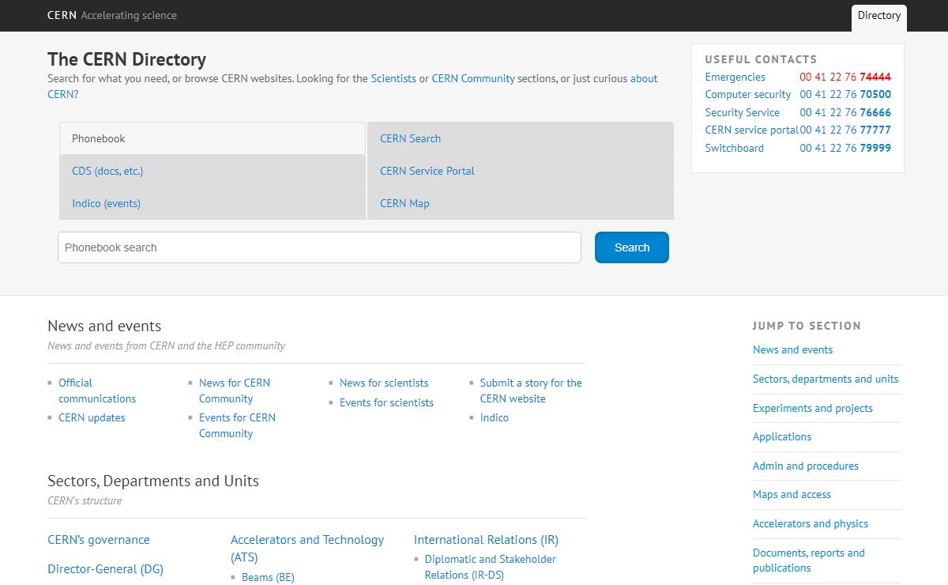
Task: Open CERN updates link
Action: coord(92,417)
